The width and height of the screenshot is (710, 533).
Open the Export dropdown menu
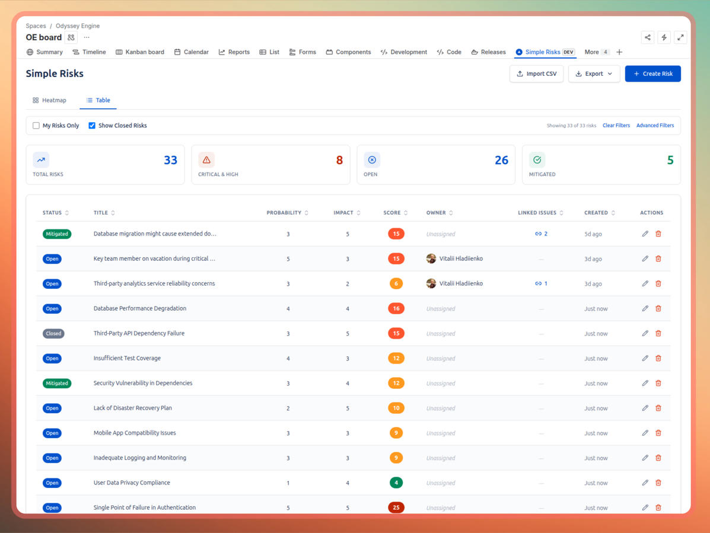594,74
